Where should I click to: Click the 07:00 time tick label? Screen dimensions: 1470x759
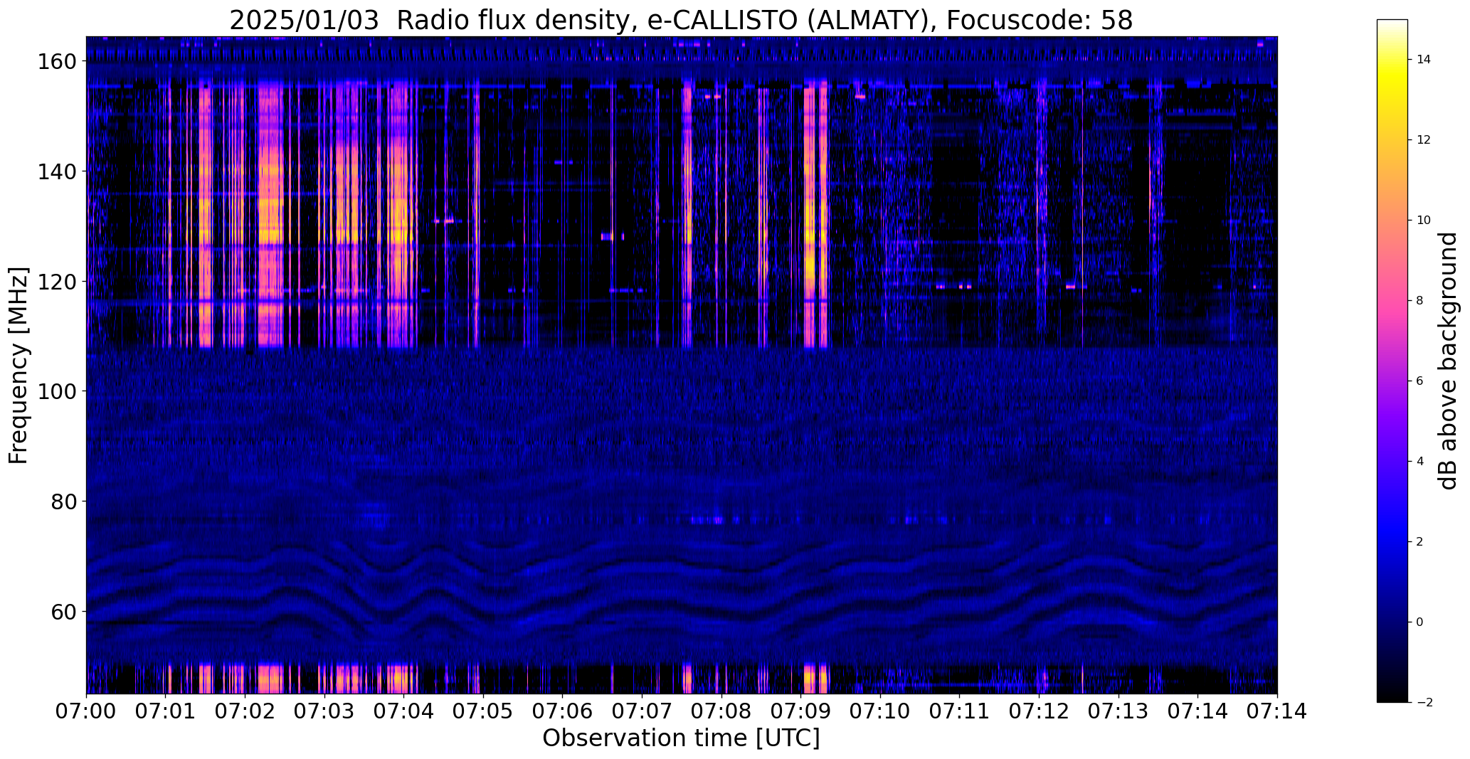(x=86, y=712)
